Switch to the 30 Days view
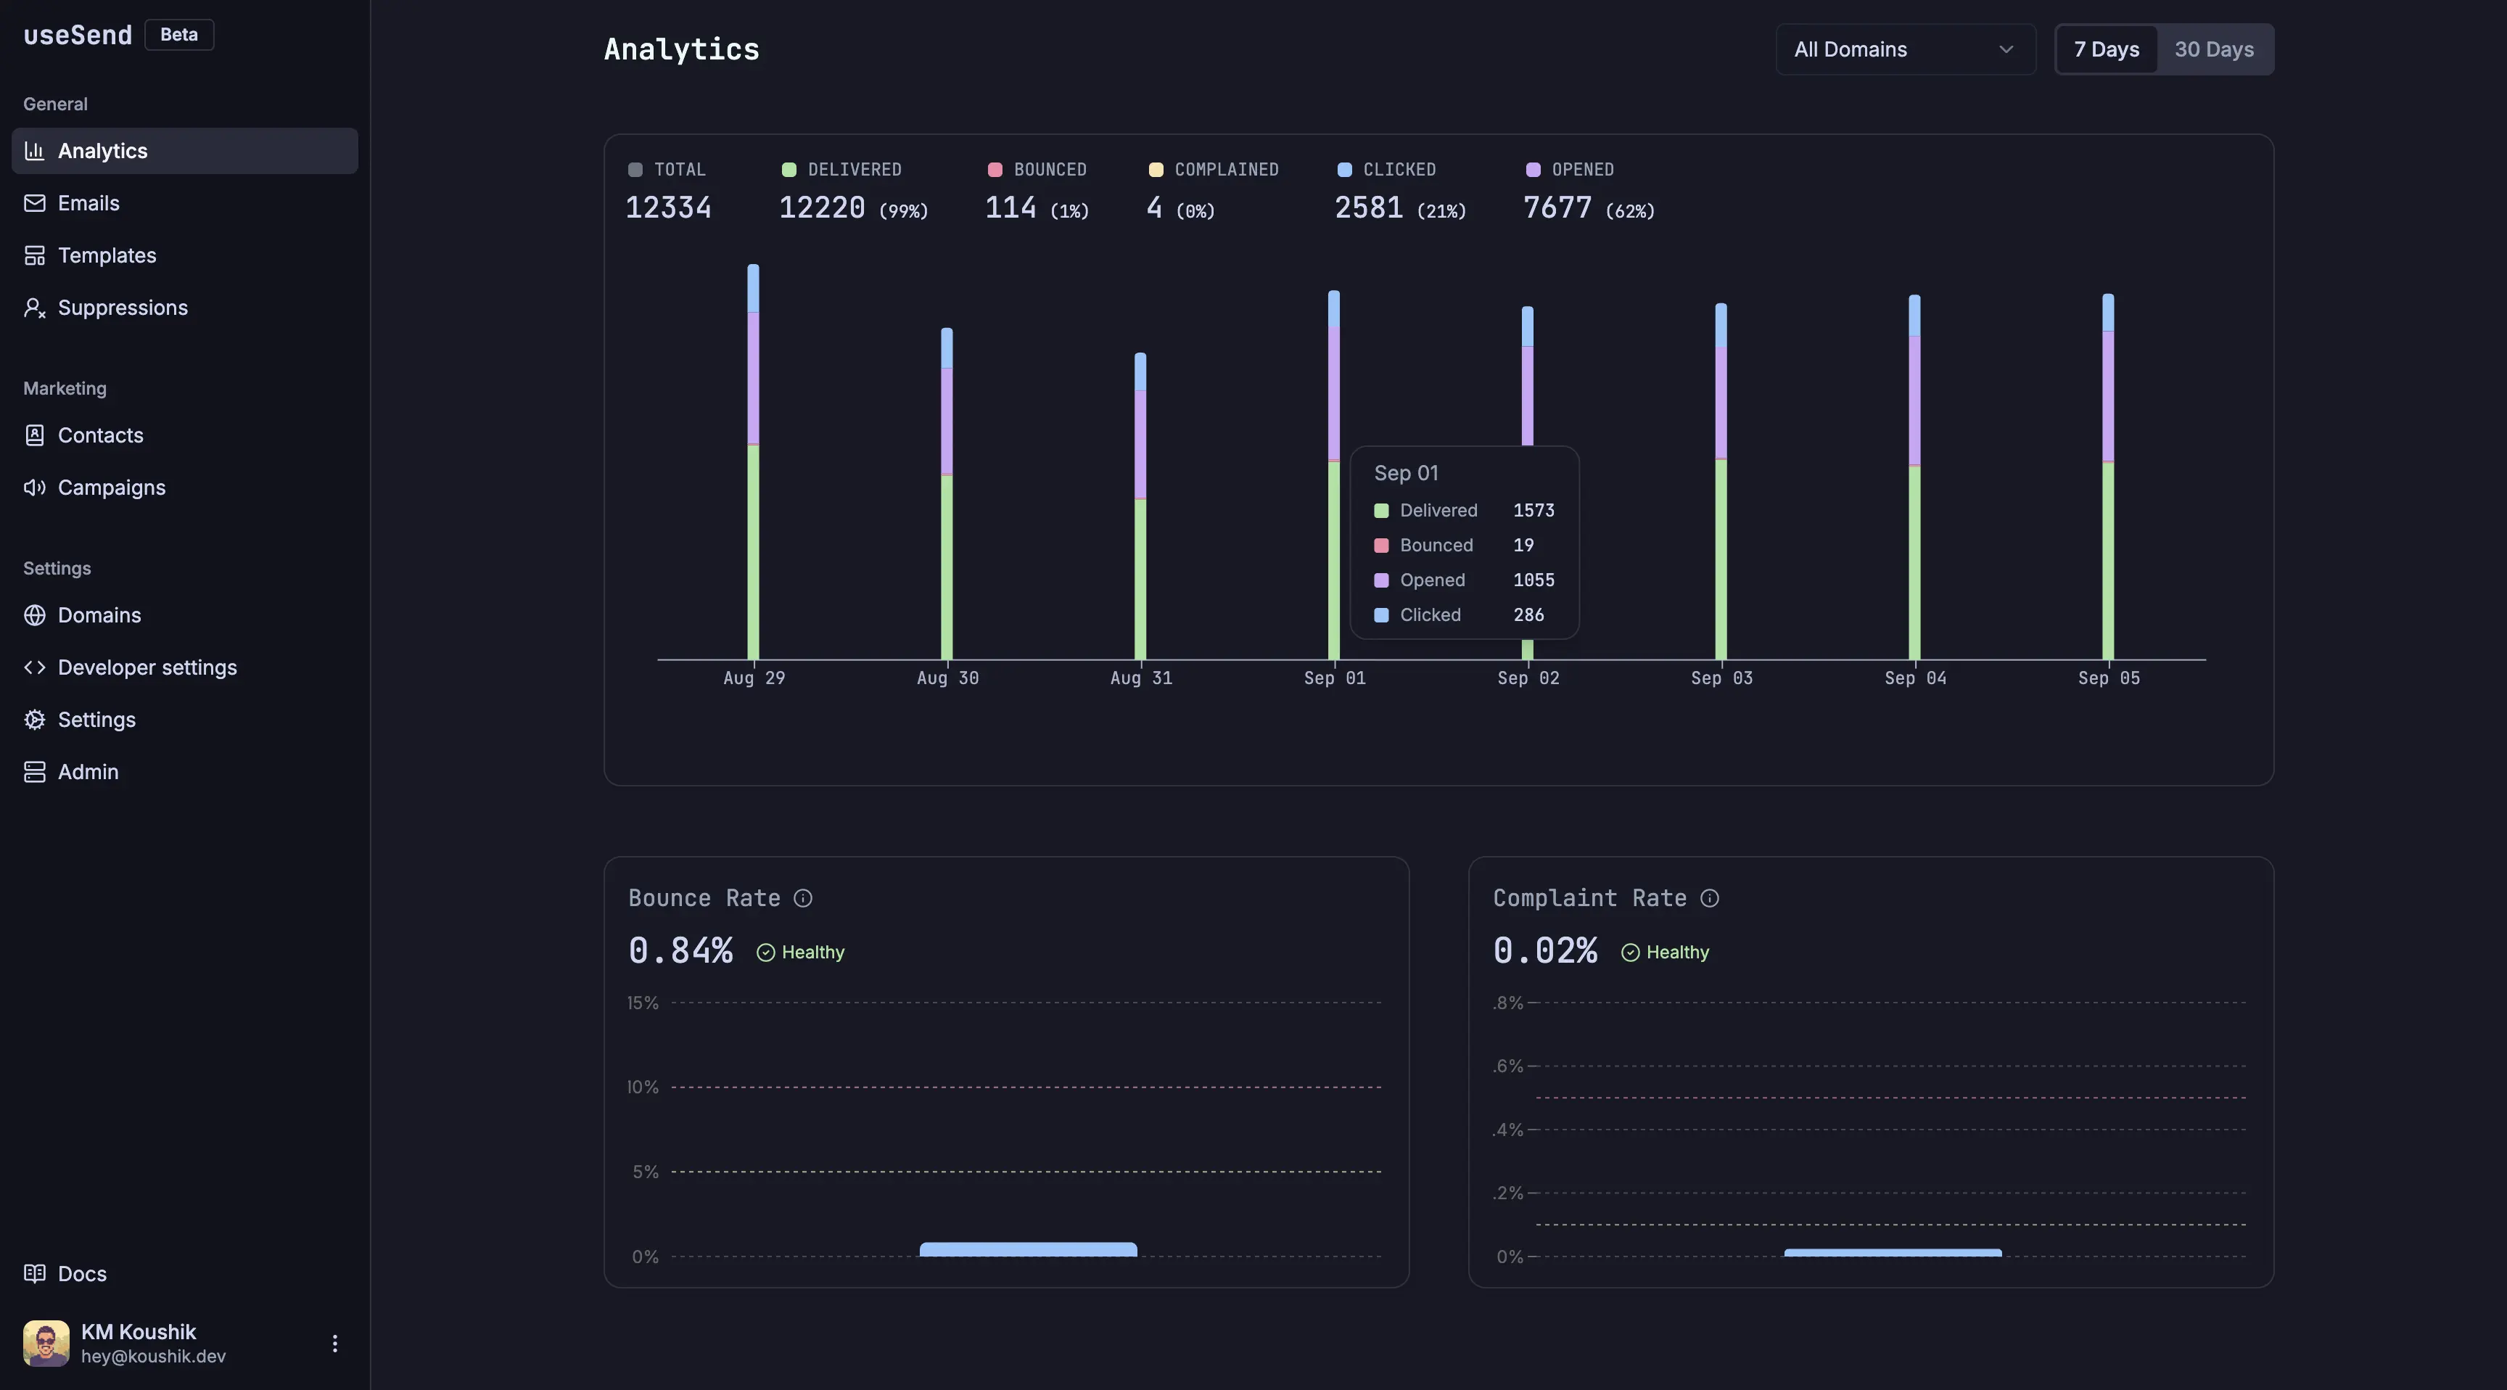This screenshot has width=2507, height=1390. point(2214,49)
